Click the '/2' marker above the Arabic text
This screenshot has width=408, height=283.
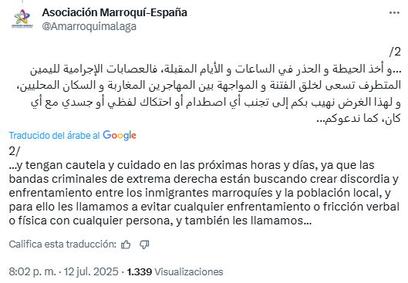(395, 52)
